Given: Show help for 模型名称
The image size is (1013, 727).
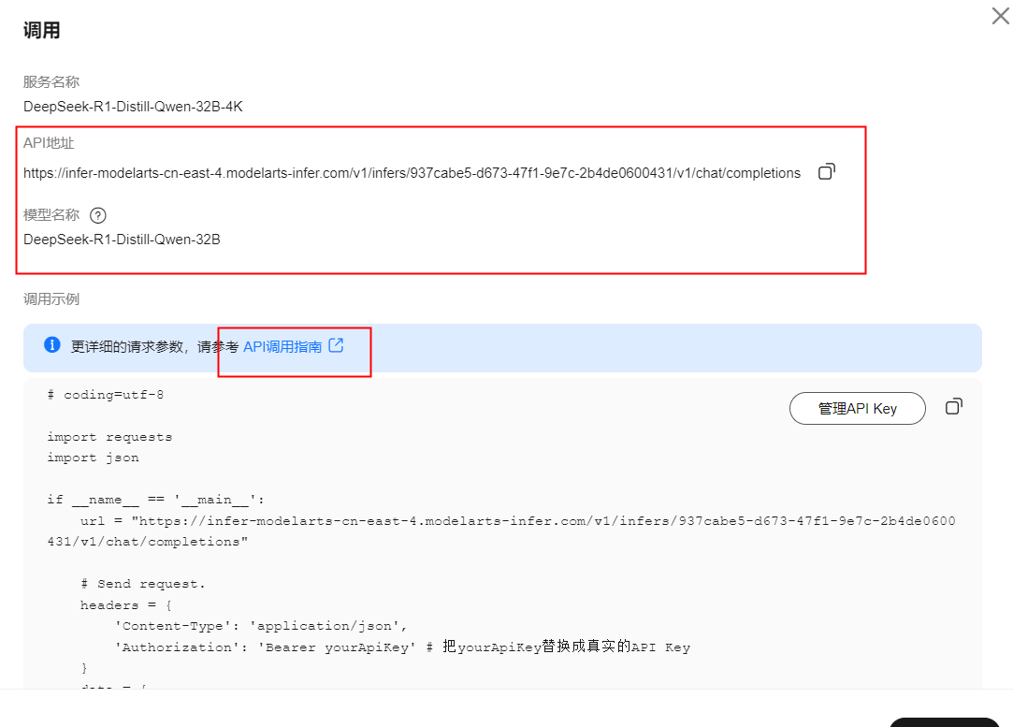Looking at the screenshot, I should coord(97,215).
